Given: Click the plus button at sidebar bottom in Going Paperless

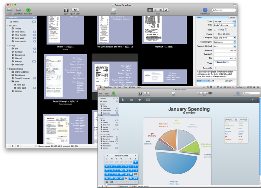Looking at the screenshot, I should [x=8, y=146].
